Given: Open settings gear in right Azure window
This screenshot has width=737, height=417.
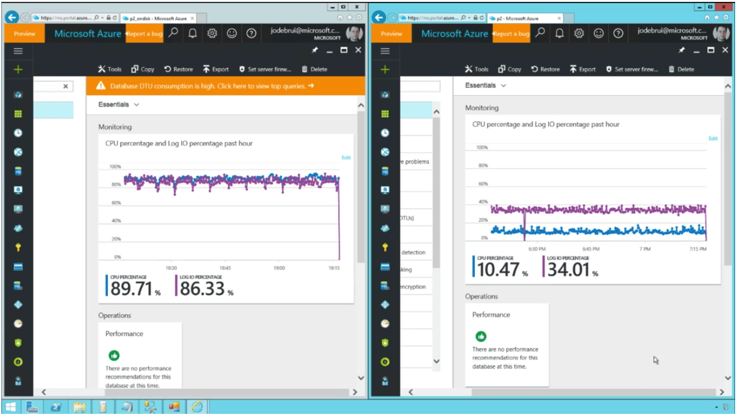Looking at the screenshot, I should [579, 34].
